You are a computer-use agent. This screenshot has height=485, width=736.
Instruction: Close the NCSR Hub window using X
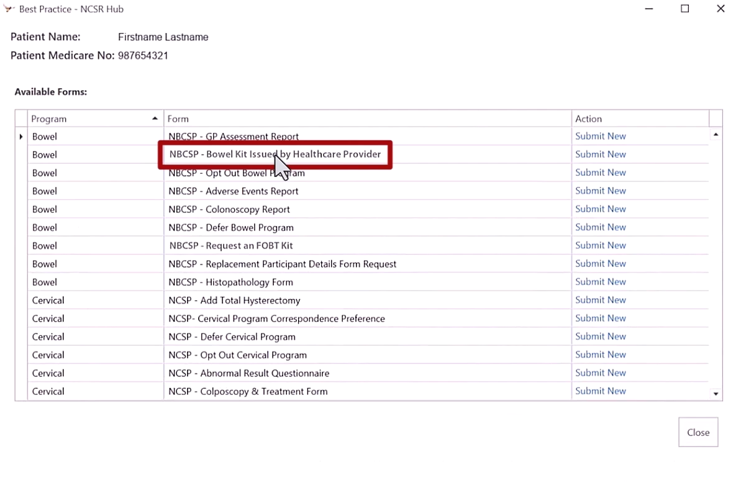[x=720, y=9]
